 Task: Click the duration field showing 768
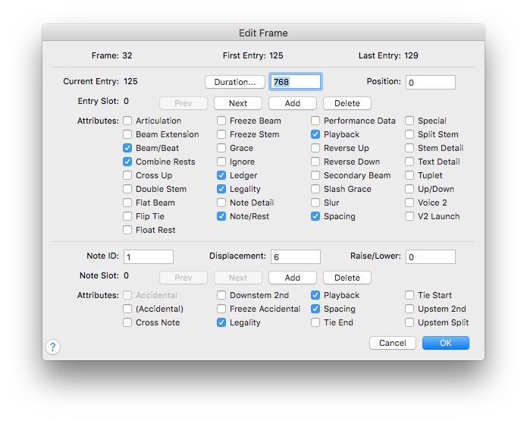click(x=296, y=82)
